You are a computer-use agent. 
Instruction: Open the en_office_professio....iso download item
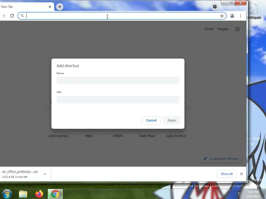[20, 174]
